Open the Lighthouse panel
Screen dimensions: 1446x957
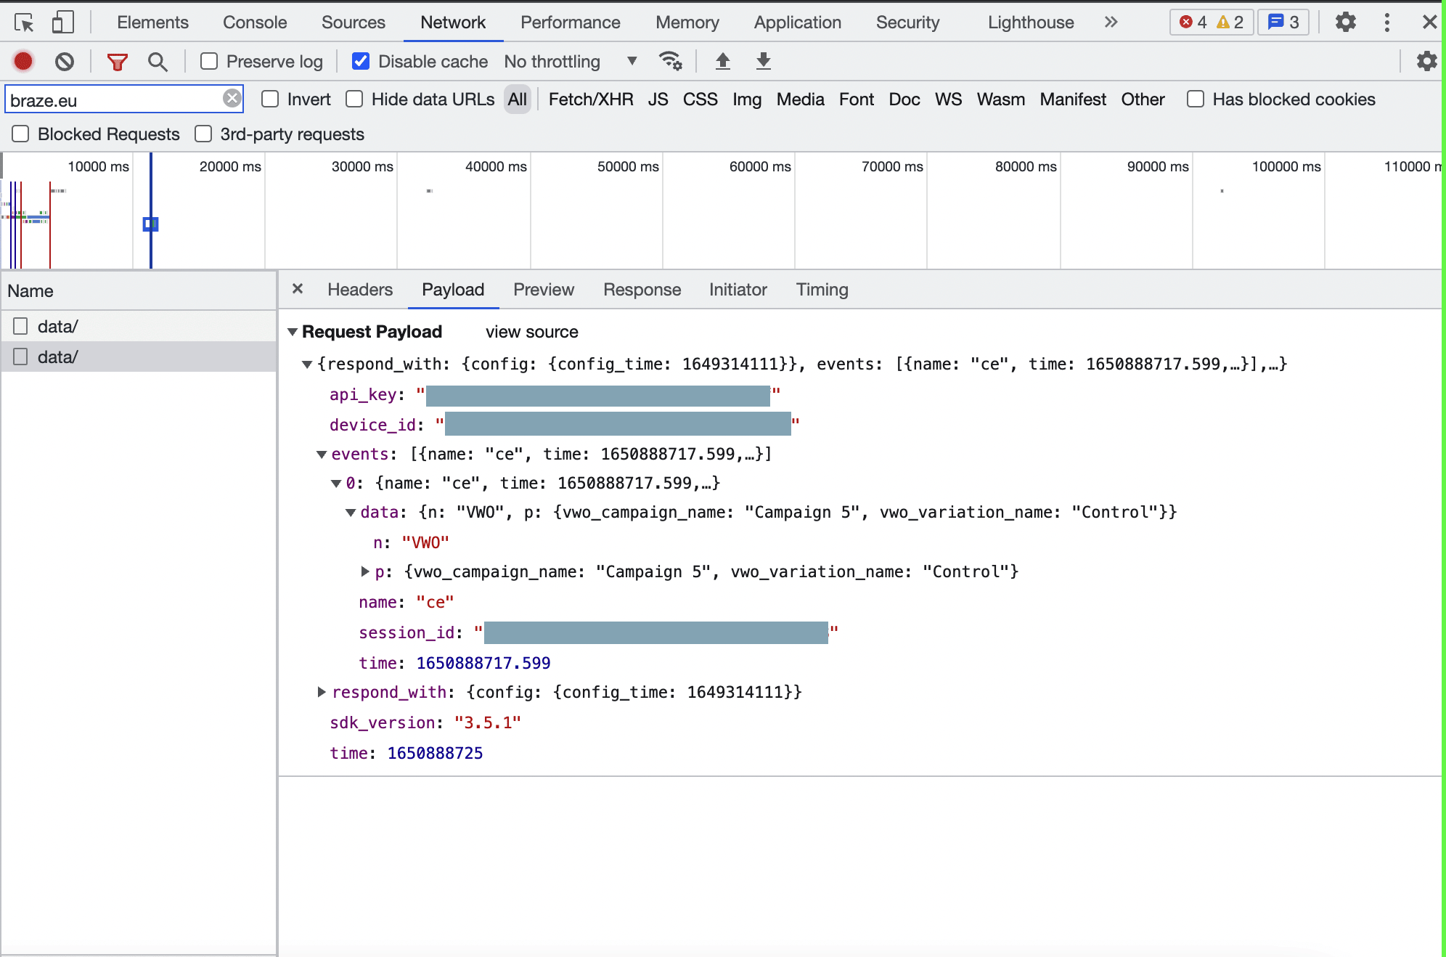click(x=1031, y=23)
